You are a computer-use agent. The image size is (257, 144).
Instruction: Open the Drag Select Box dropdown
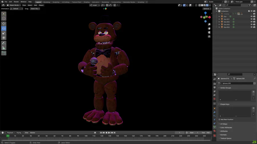tap(35, 9)
